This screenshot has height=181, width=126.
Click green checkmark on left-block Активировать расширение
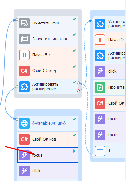click(74, 82)
